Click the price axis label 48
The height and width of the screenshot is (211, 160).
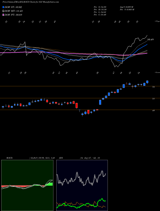tap(153, 111)
